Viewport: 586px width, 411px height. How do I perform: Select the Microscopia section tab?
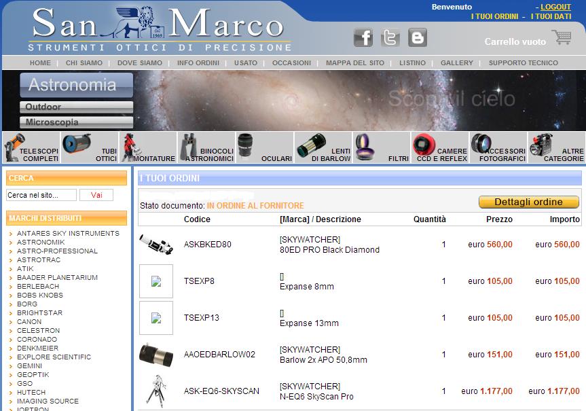(77, 122)
